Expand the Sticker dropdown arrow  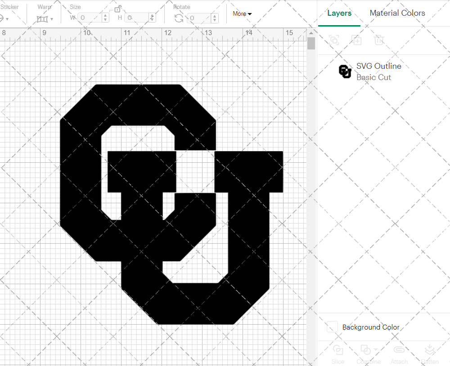point(7,19)
